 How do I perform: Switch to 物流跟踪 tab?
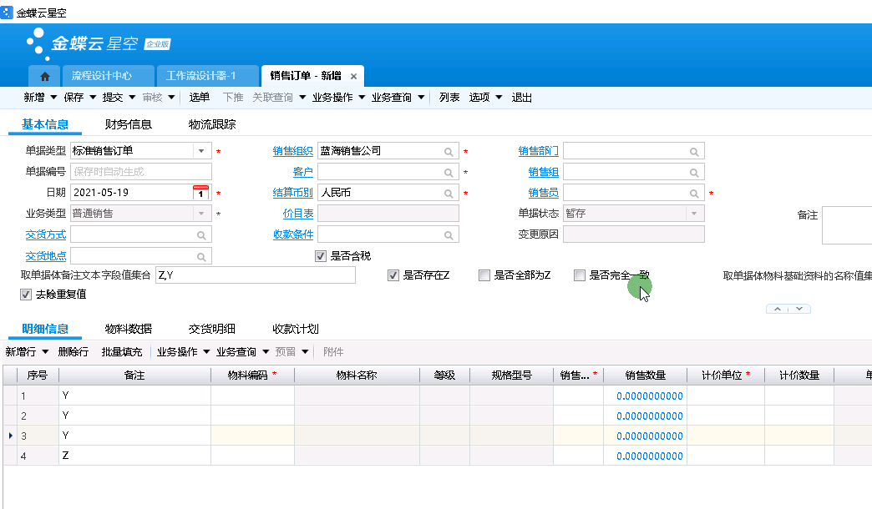[212, 124]
